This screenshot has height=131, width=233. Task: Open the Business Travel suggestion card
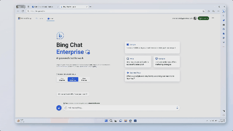(x=152, y=76)
